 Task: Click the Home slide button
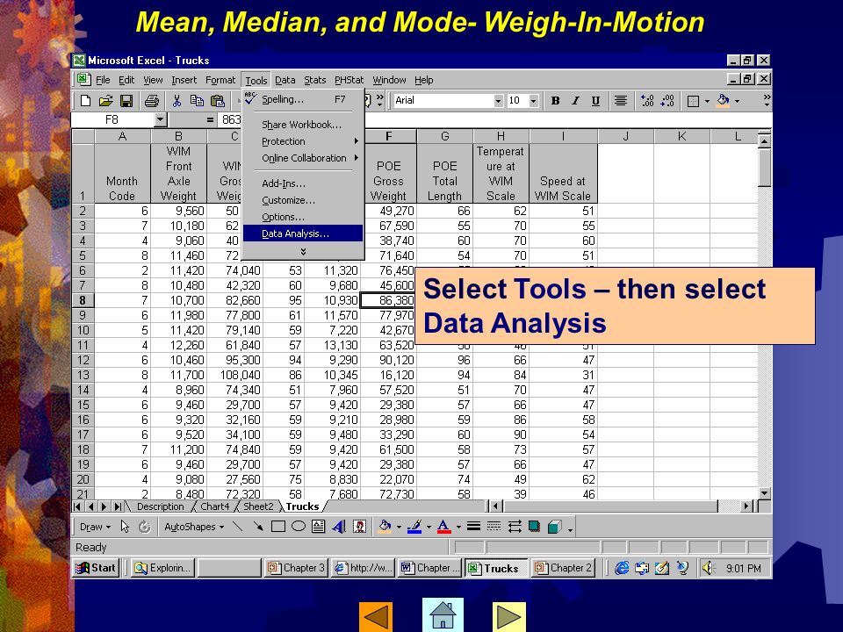443,614
